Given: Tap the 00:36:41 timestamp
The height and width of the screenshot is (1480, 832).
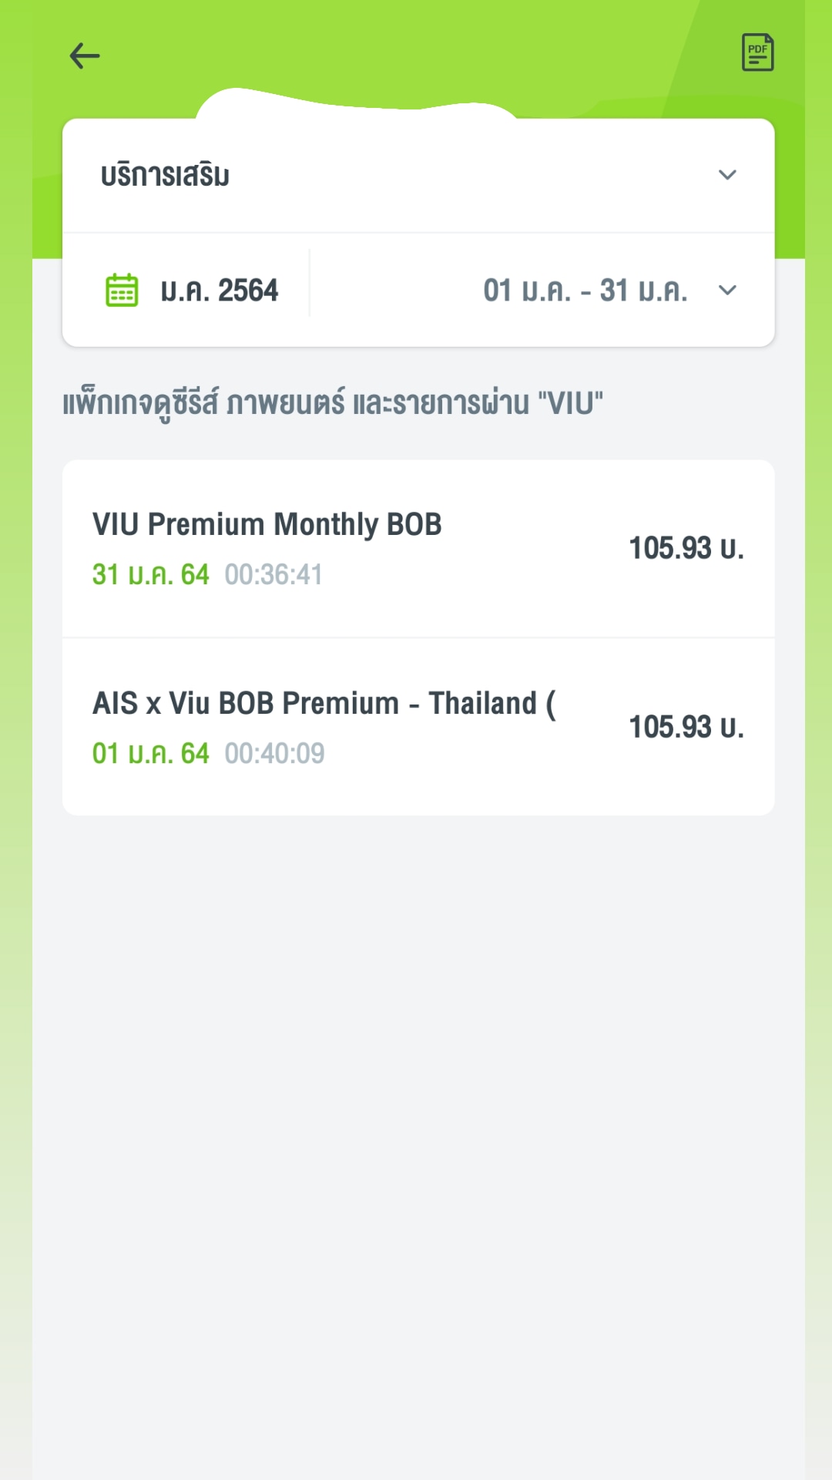Looking at the screenshot, I should (x=273, y=574).
